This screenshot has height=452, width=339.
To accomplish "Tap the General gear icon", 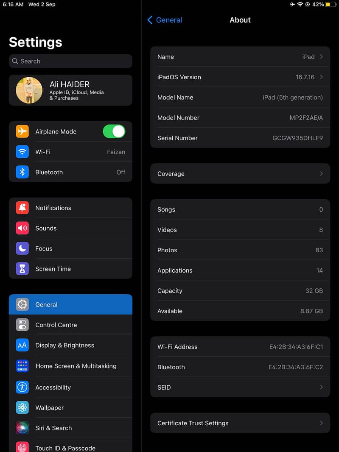I will [x=22, y=304].
